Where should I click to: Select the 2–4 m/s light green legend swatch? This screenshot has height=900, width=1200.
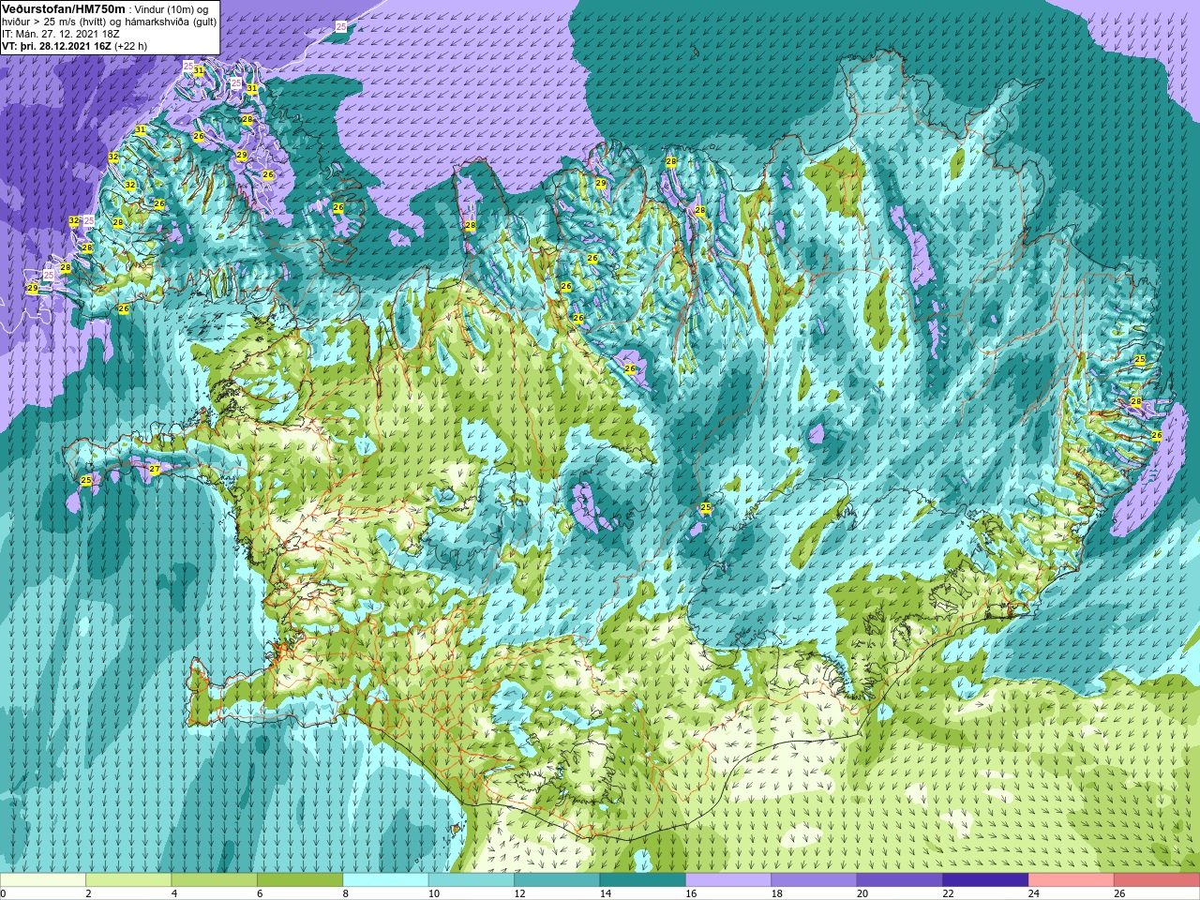click(x=128, y=880)
